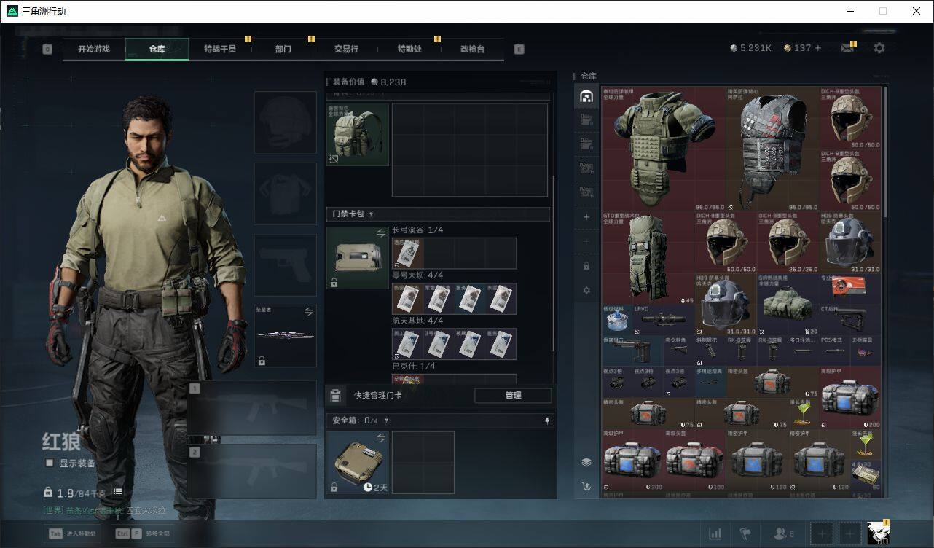This screenshot has height=548, width=934.
Task: Swap the melee knife weapon
Action: [309, 312]
